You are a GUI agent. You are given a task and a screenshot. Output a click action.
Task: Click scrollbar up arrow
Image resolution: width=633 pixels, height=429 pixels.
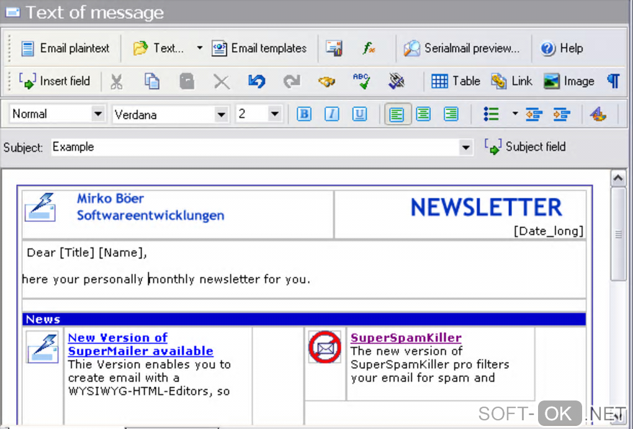(618, 178)
